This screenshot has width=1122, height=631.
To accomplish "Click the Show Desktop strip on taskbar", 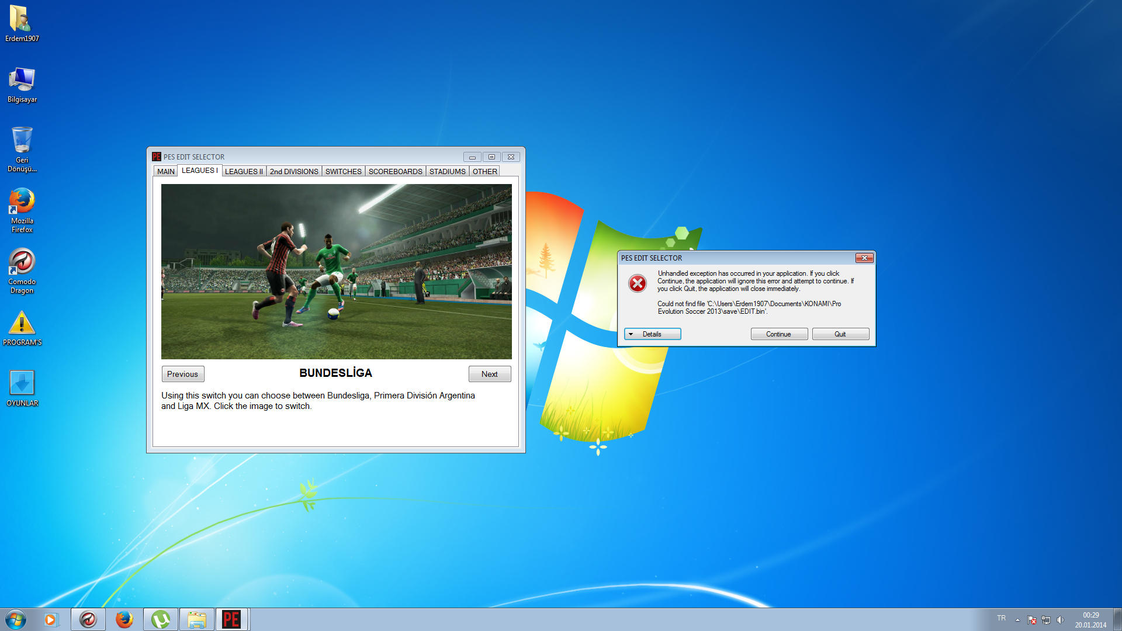I will (1117, 619).
